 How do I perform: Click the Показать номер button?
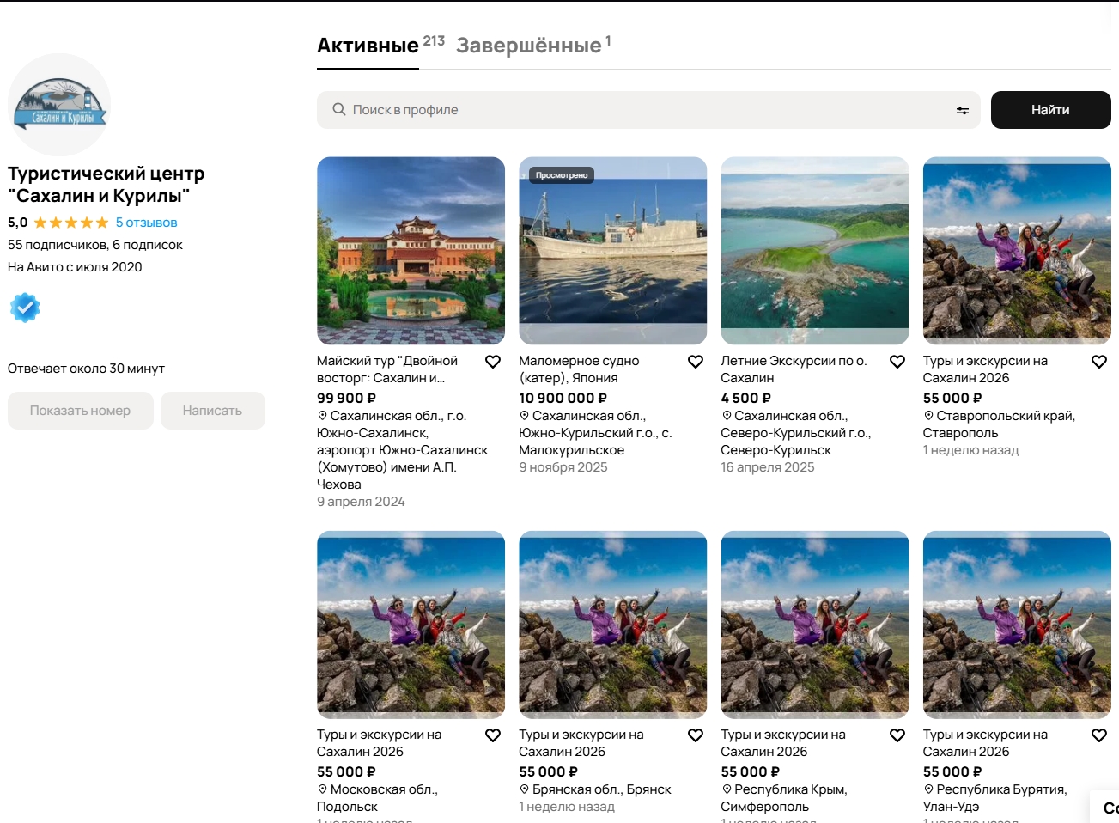[80, 411]
